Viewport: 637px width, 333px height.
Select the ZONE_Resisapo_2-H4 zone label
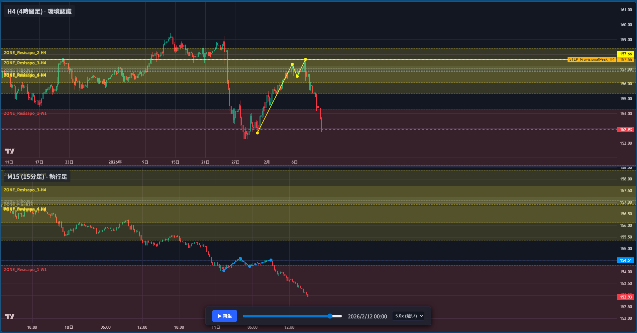coord(25,53)
